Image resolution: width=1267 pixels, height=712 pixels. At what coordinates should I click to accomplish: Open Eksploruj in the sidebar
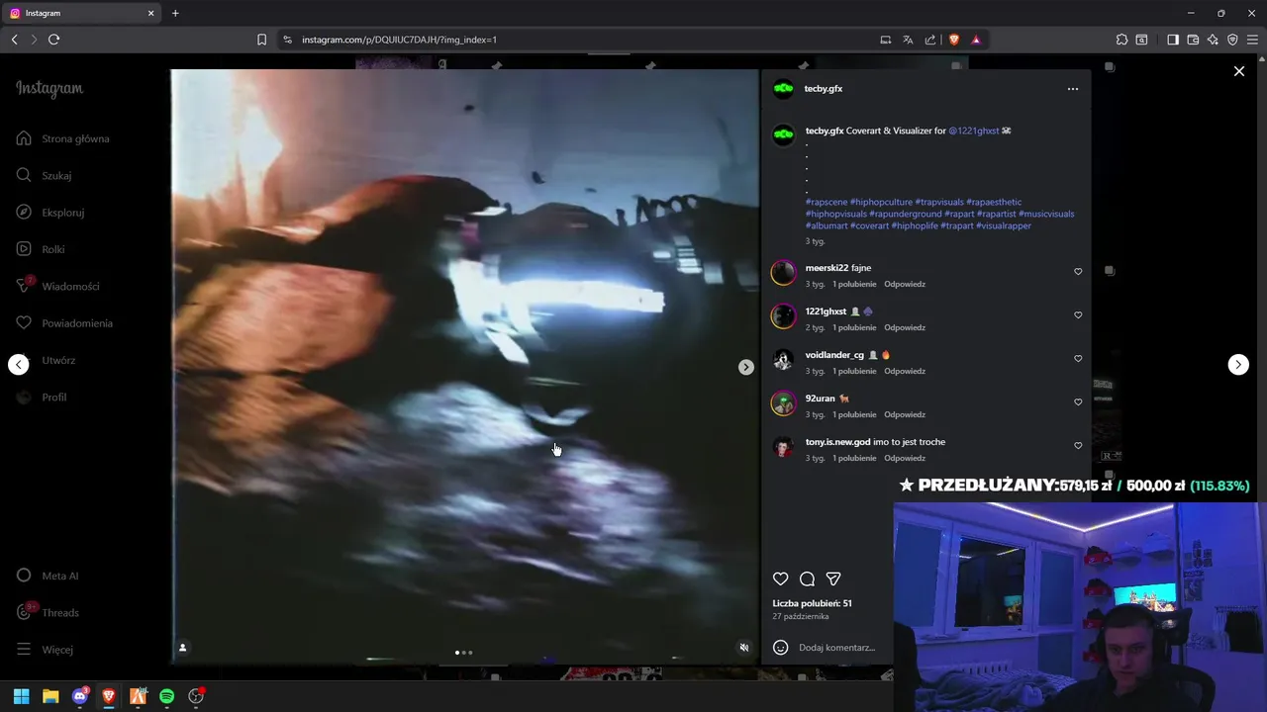[x=50, y=213]
